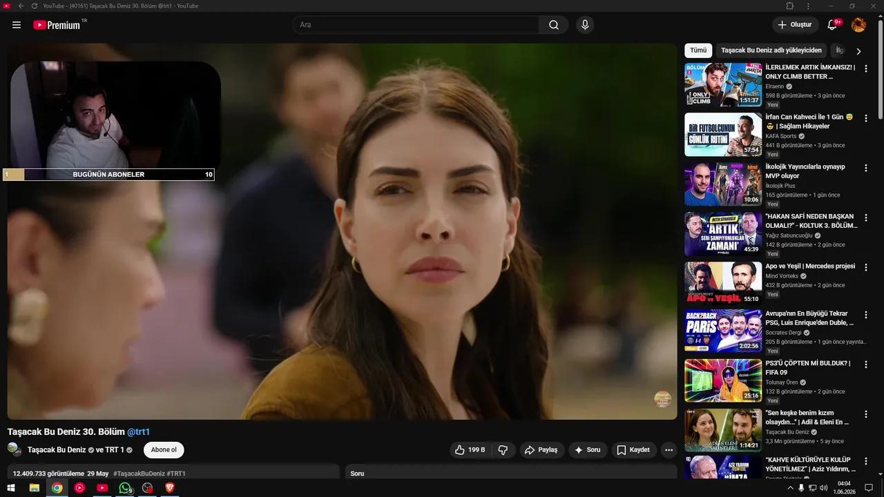Dislike the video with thumbs-down button
The height and width of the screenshot is (497, 884).
[x=503, y=450]
